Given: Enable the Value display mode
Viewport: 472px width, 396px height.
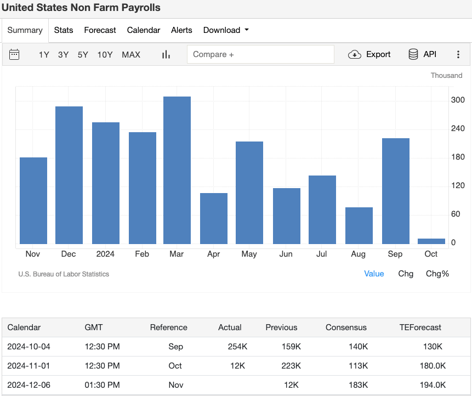Looking at the screenshot, I should pos(374,273).
